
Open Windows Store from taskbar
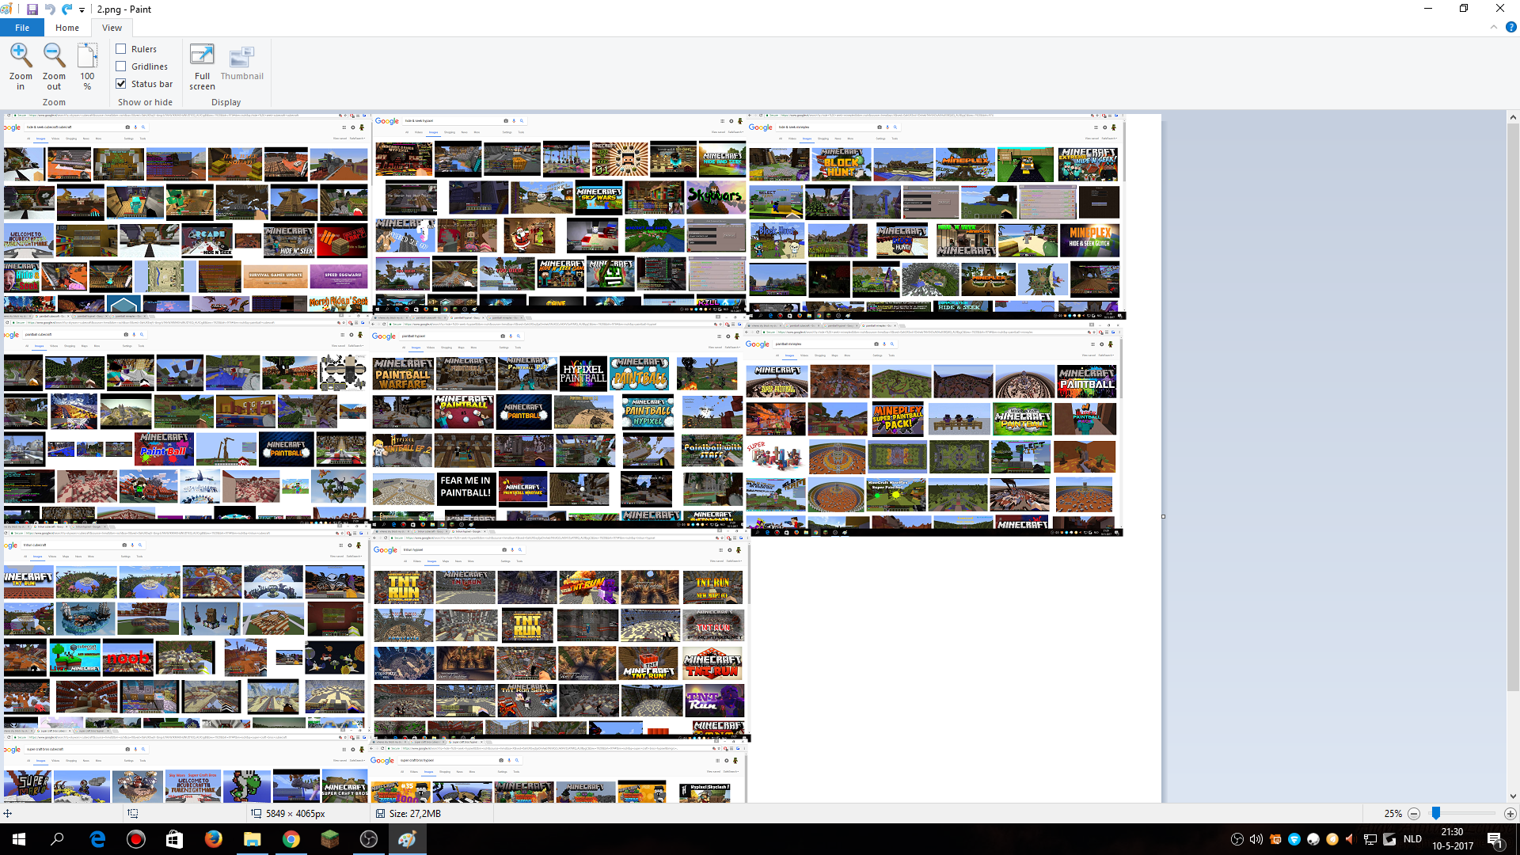(174, 839)
